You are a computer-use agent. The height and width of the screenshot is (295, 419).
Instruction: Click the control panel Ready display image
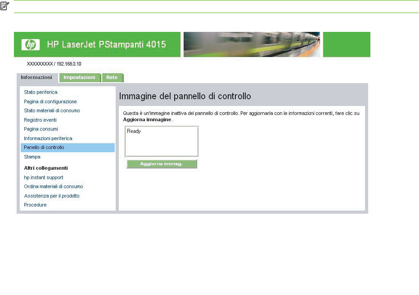pos(162,141)
